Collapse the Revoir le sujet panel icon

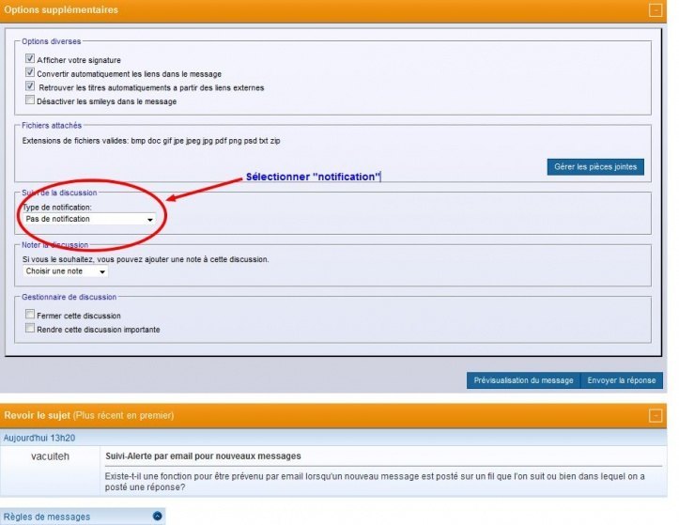656,415
